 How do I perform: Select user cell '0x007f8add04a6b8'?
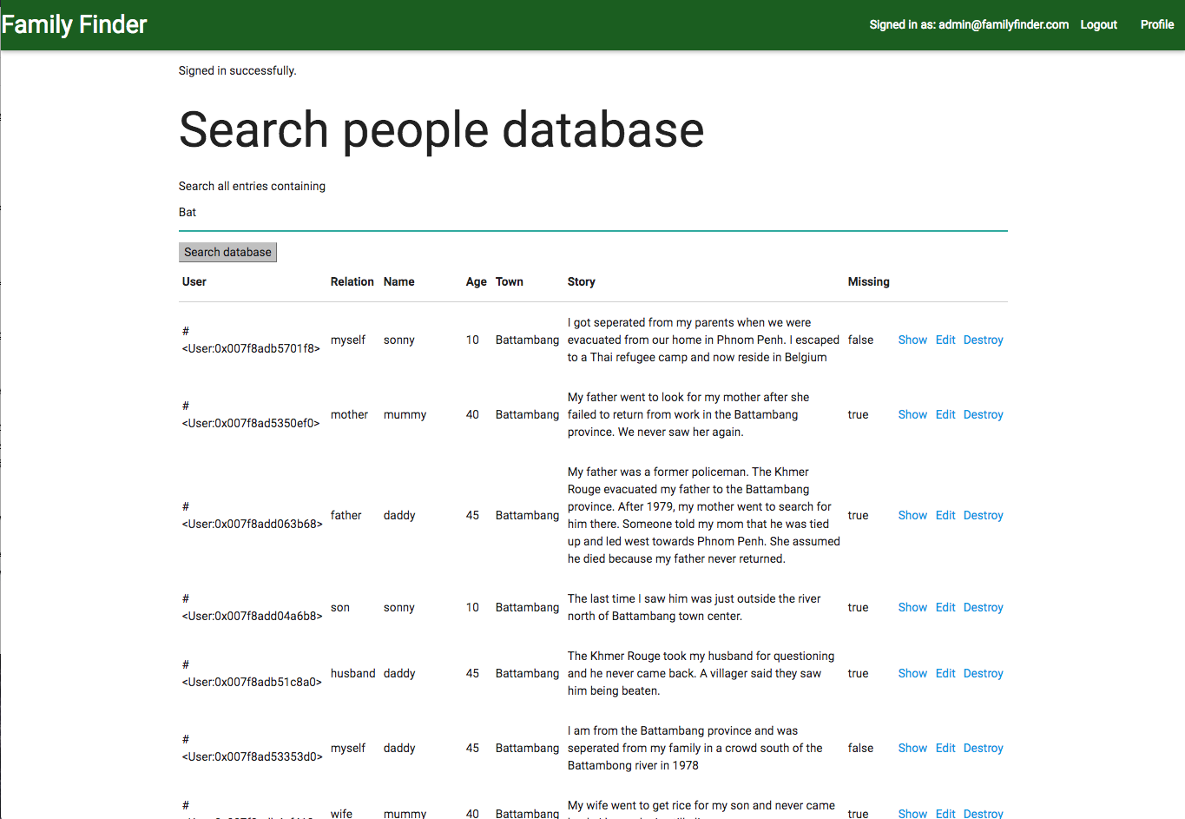[252, 607]
